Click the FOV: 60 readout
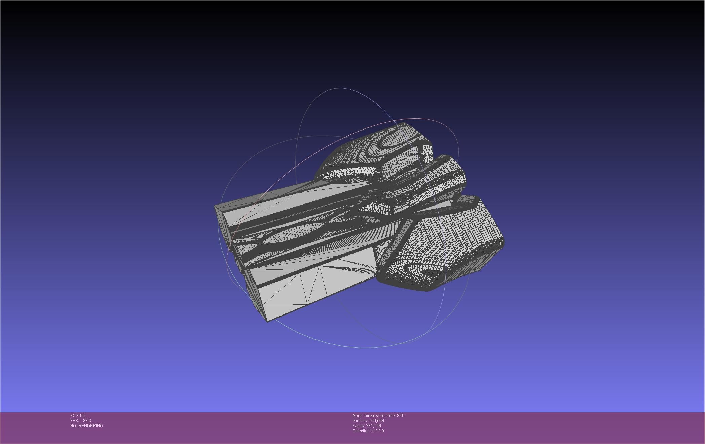 tap(77, 416)
